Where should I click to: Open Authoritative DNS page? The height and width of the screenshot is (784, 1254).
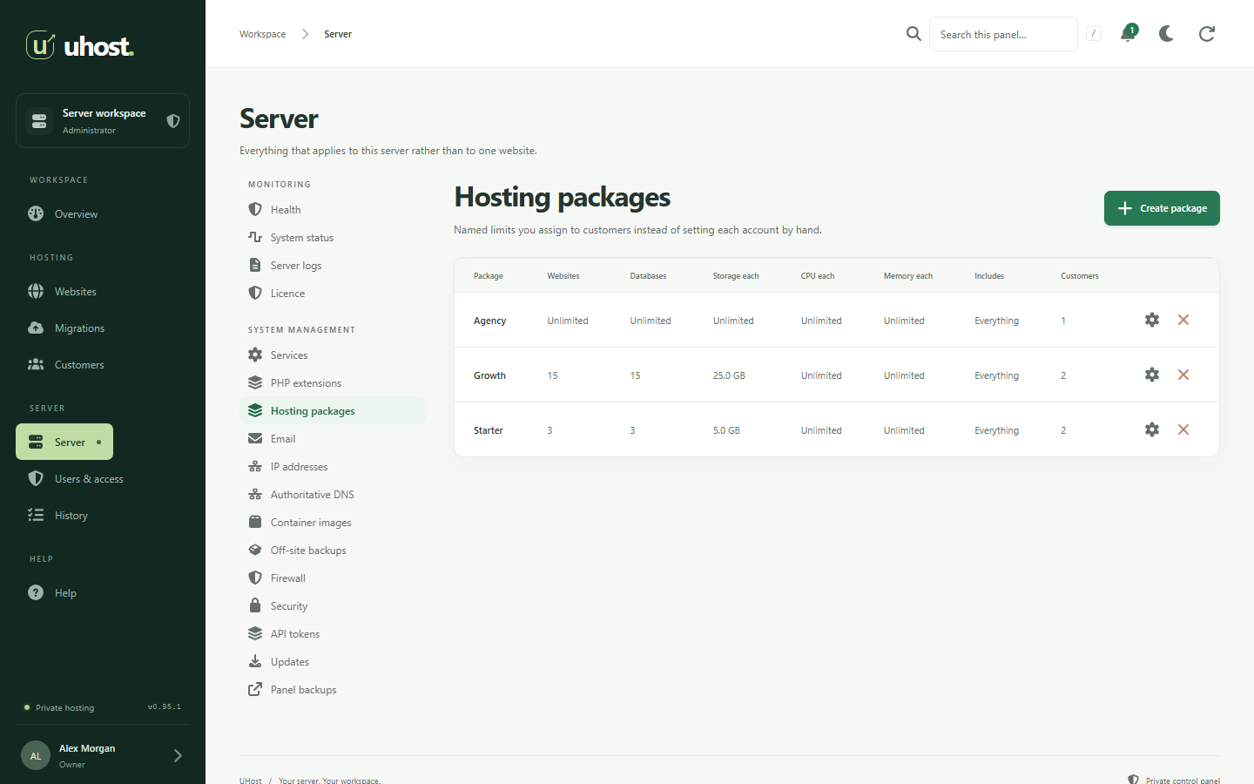[x=333, y=495]
